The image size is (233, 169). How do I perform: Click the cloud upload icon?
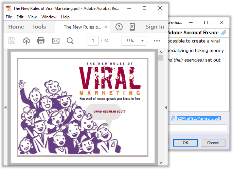pyautogui.click(x=26, y=41)
